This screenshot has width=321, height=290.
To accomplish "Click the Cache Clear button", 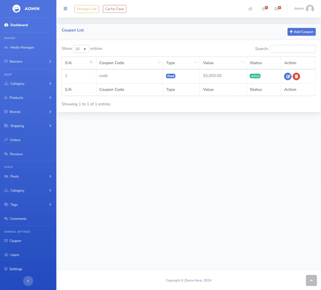I will [114, 9].
